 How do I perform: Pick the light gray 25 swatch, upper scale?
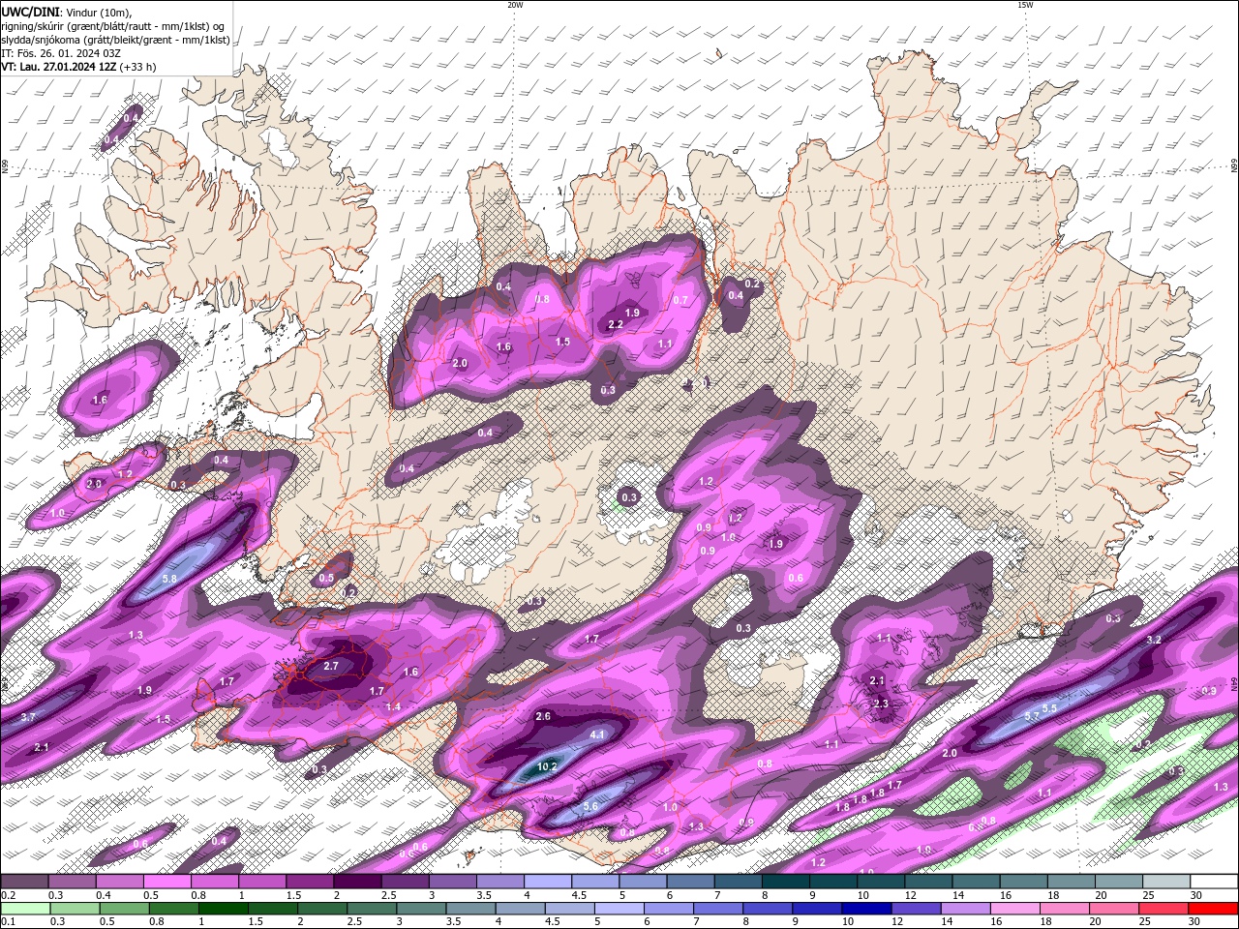tap(1167, 882)
